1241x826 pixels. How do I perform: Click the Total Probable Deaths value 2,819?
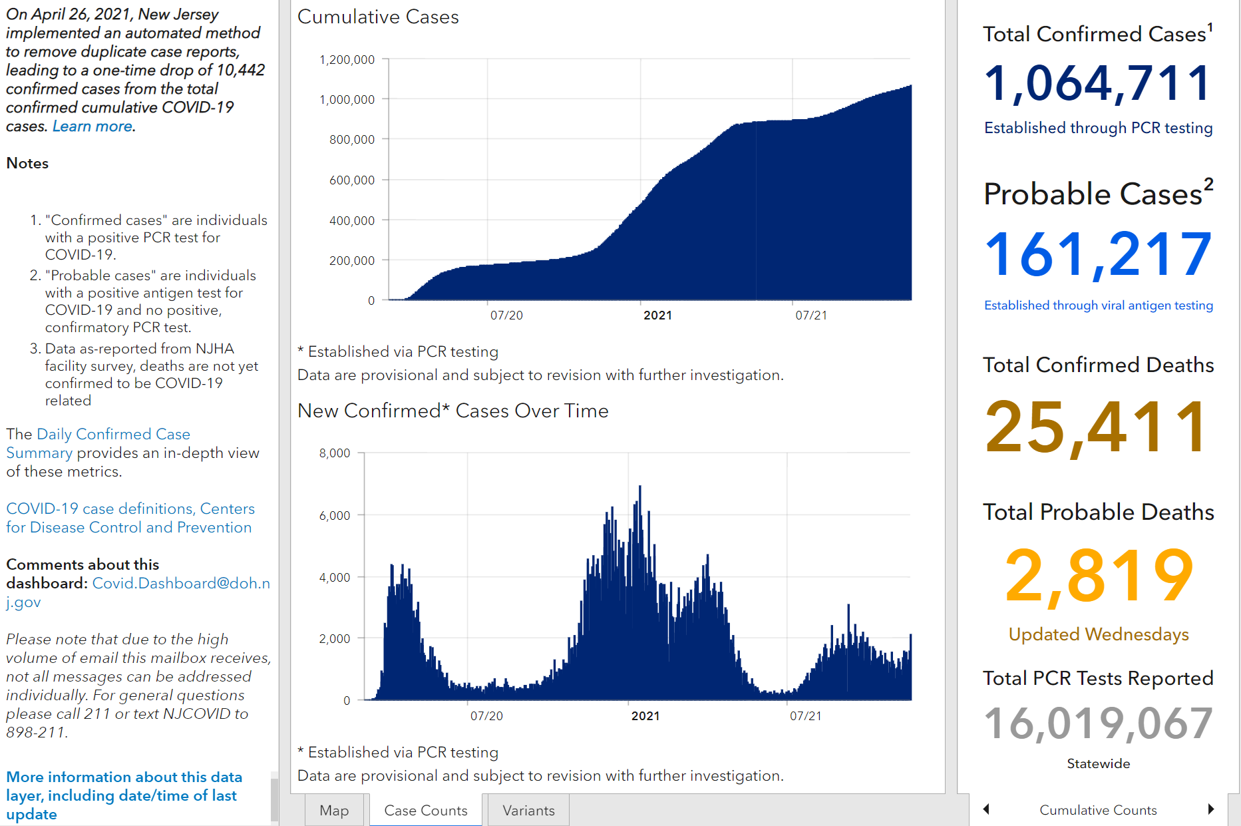(x=1099, y=575)
